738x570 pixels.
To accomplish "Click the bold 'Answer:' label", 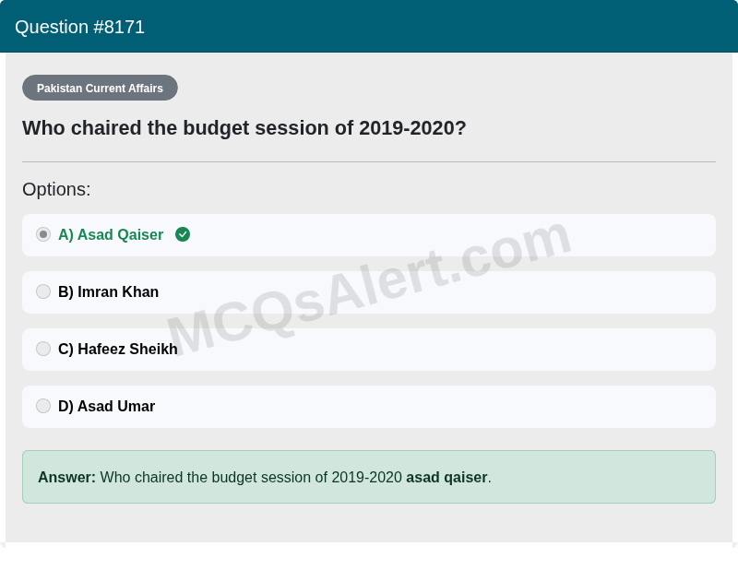I will point(66,477).
